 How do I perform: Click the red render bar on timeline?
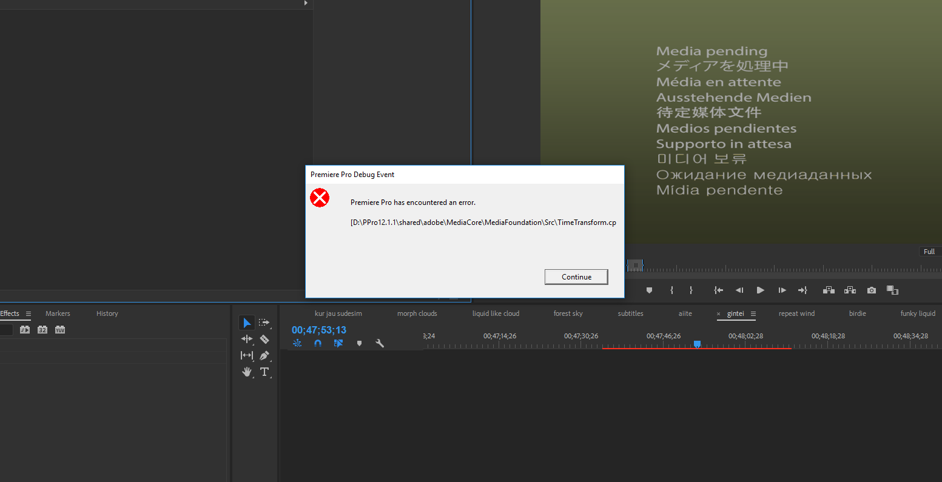point(696,349)
